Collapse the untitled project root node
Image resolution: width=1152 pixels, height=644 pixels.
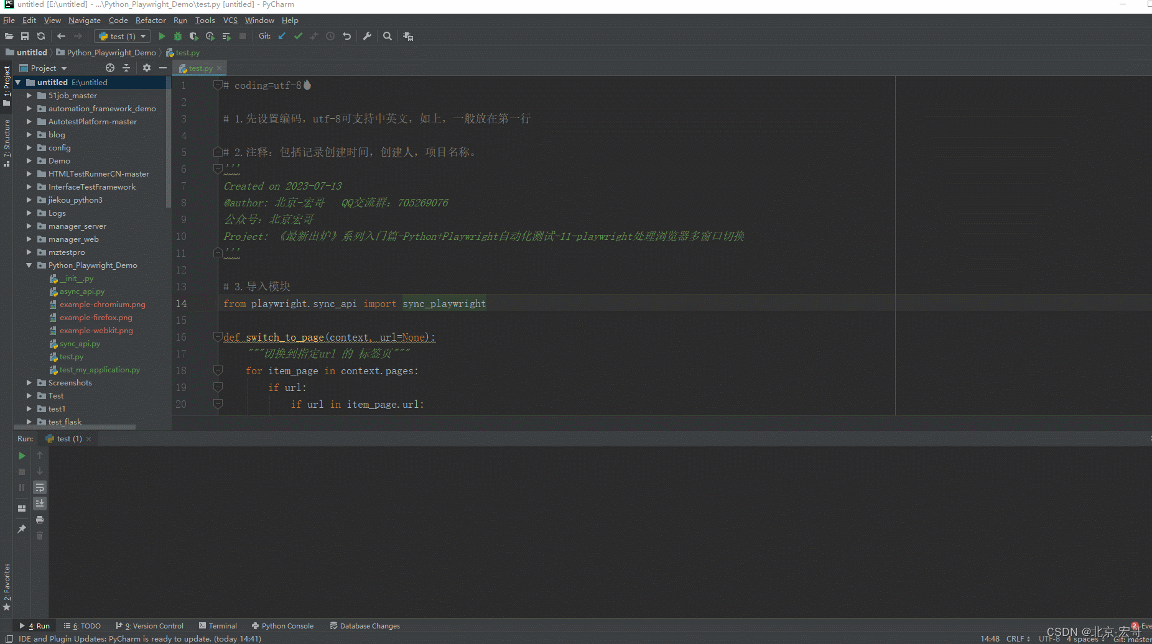[x=17, y=82]
